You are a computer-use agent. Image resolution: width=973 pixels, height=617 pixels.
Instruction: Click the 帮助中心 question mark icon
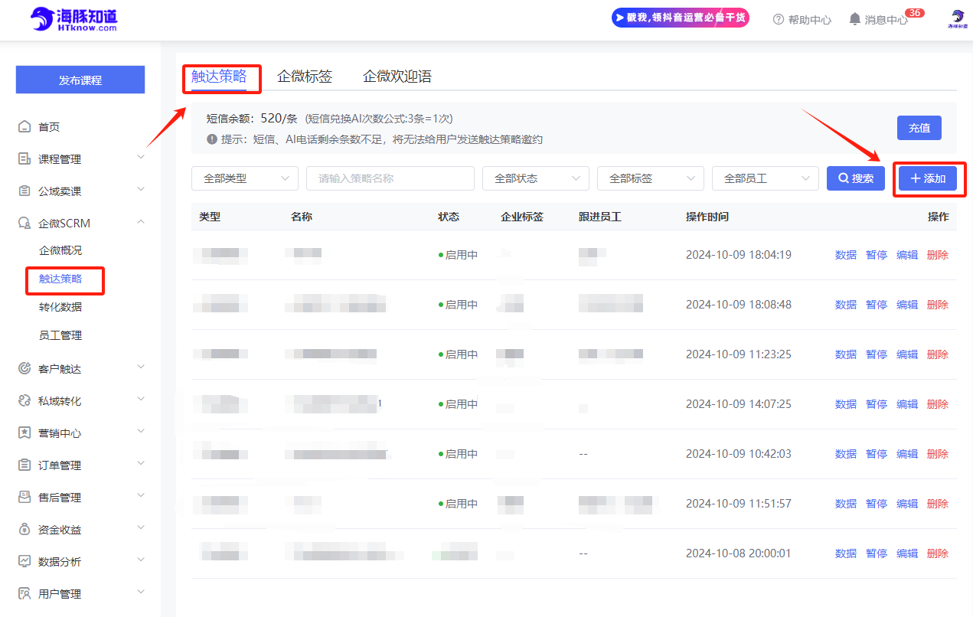[x=779, y=20]
